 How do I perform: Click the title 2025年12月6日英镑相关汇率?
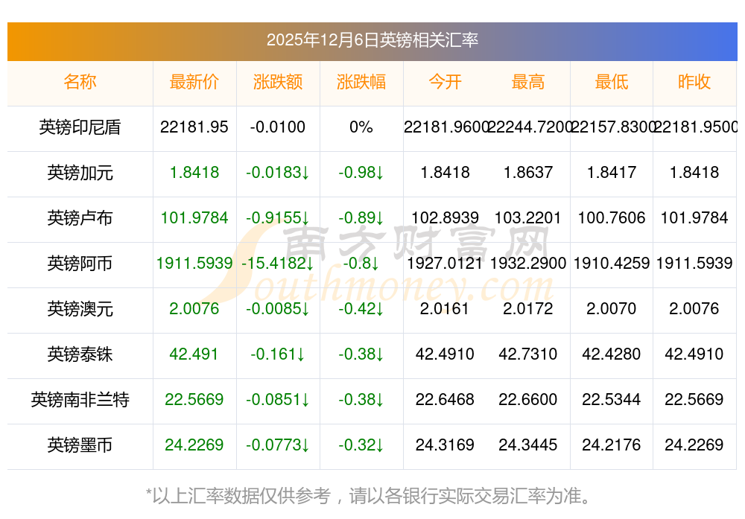(x=372, y=40)
